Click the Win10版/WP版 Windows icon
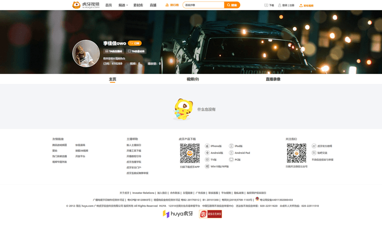382x225 pixels. [207, 166]
